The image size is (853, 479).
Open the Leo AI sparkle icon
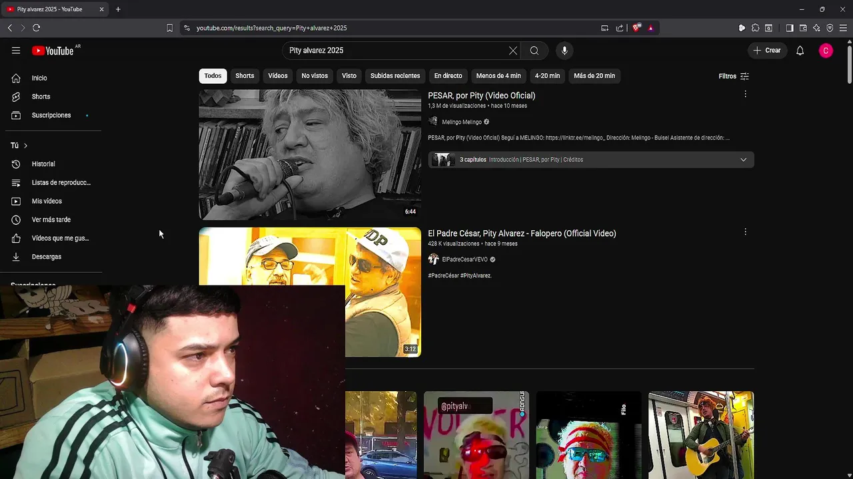tap(816, 28)
